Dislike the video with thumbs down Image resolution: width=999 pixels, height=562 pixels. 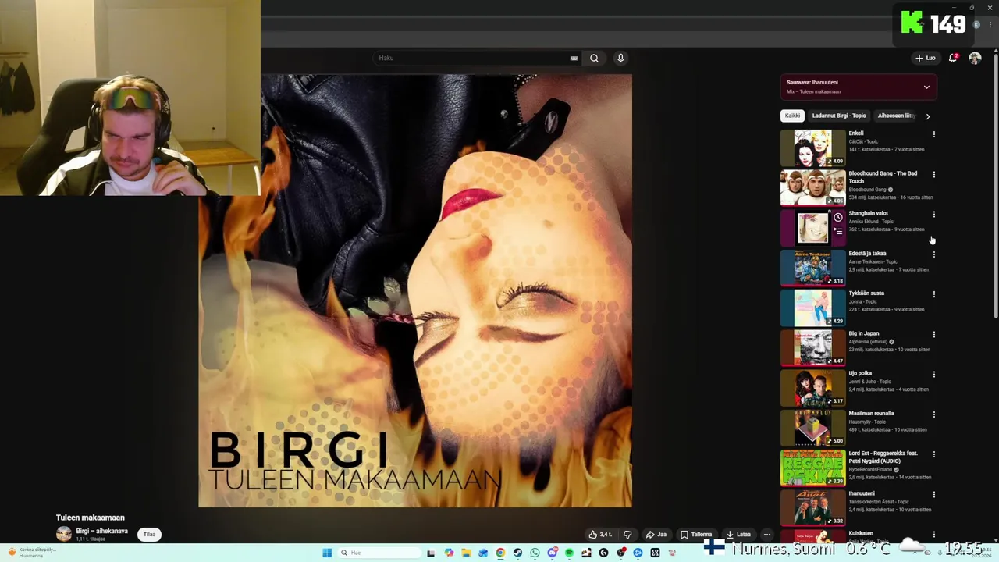click(x=627, y=535)
